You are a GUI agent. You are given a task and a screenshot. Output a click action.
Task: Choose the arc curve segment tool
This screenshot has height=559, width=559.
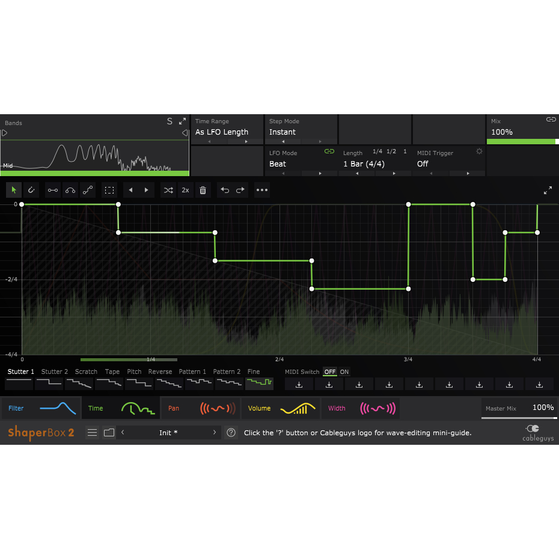pos(70,190)
